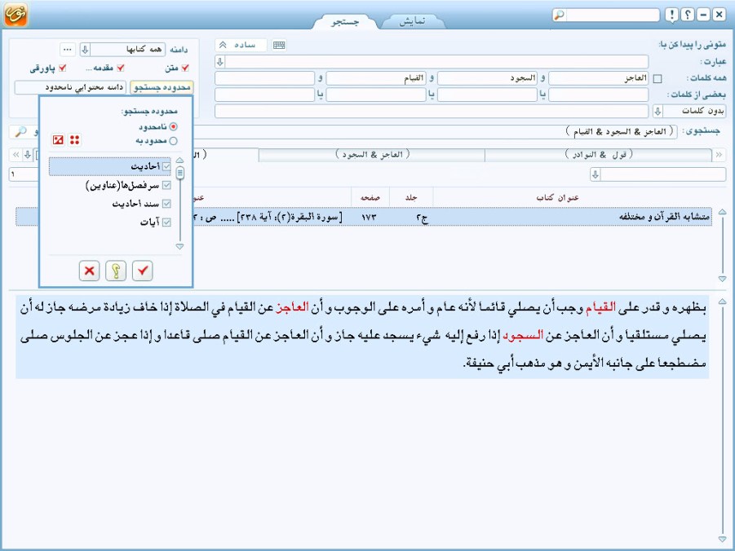Click the page number field showing ۱
Screen dimensions: 735x551
24,174
